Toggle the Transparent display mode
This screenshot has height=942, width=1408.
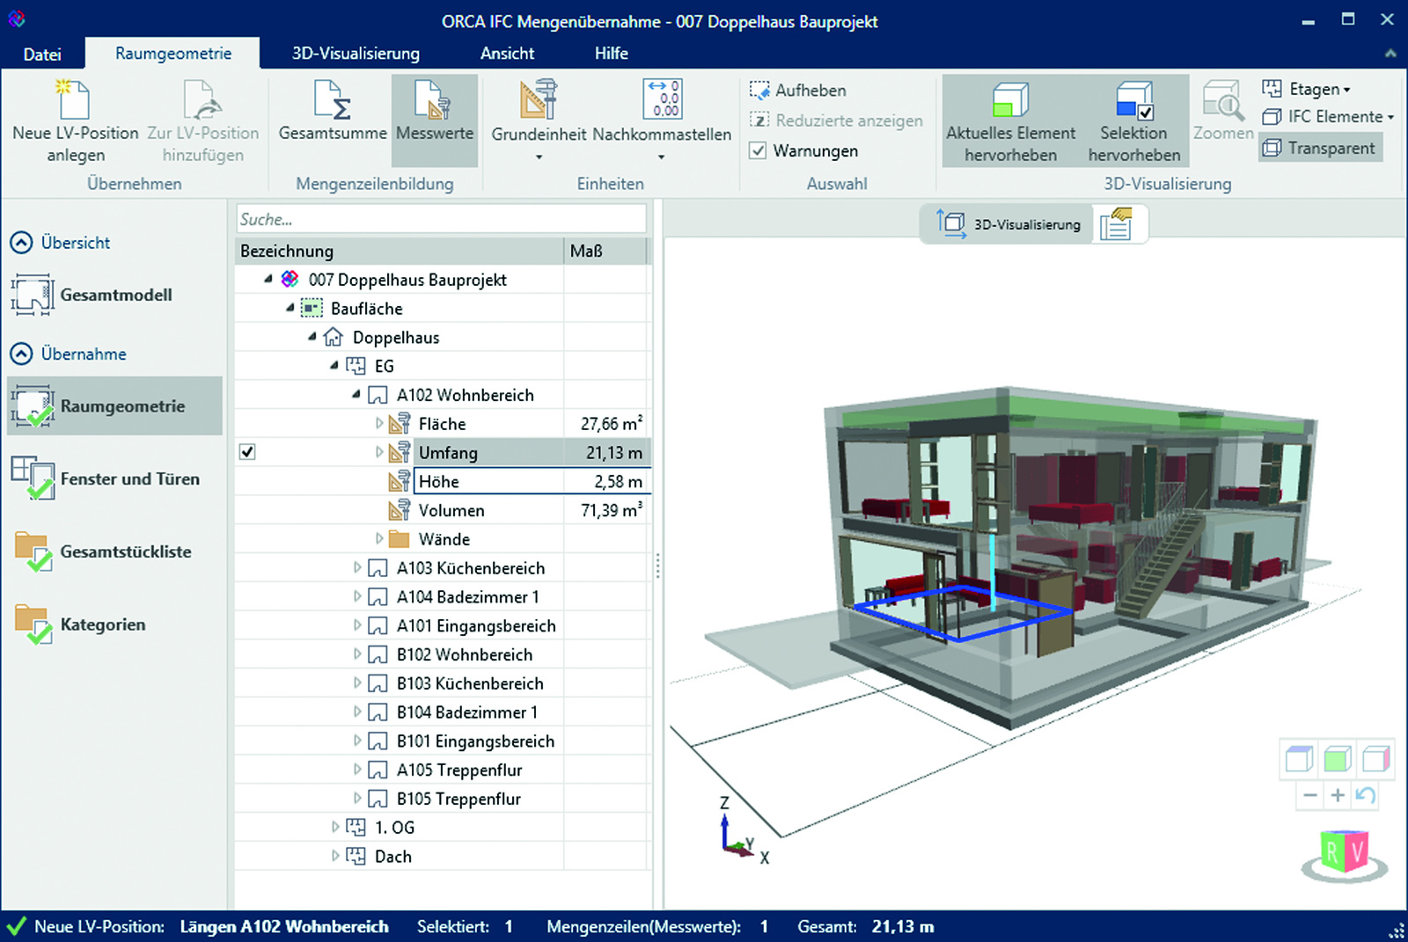1320,148
